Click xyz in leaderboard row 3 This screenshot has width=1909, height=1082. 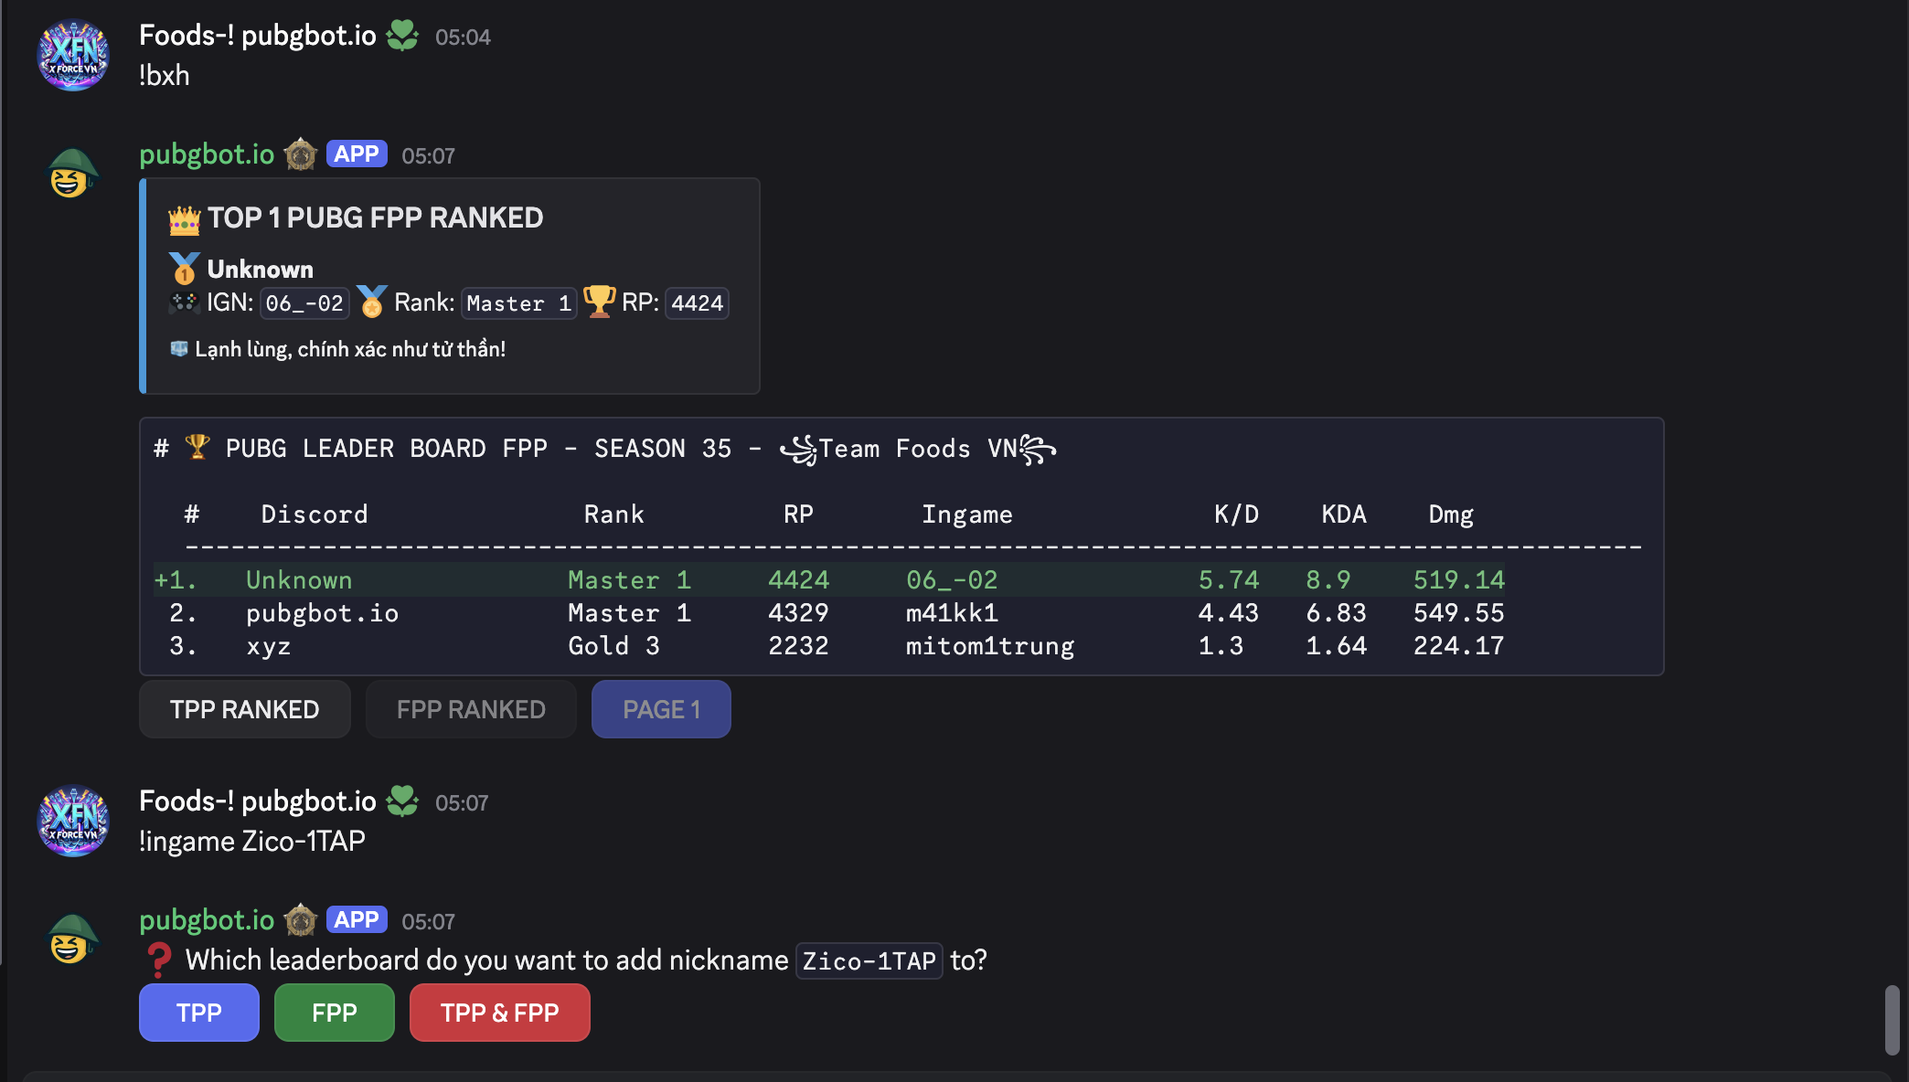tap(269, 646)
